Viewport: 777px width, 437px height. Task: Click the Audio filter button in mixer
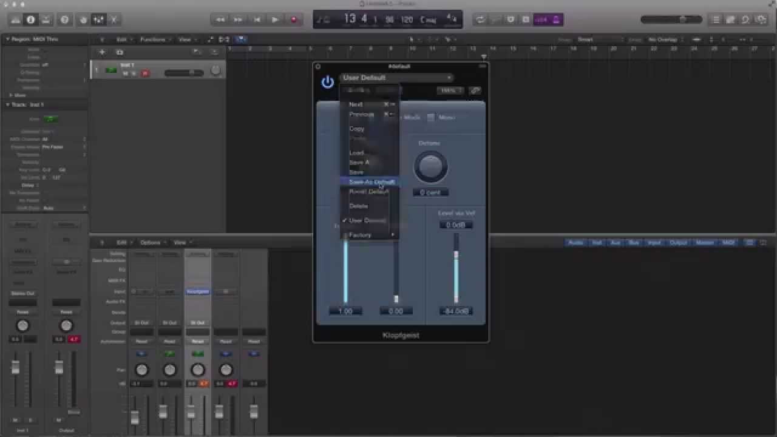(575, 243)
